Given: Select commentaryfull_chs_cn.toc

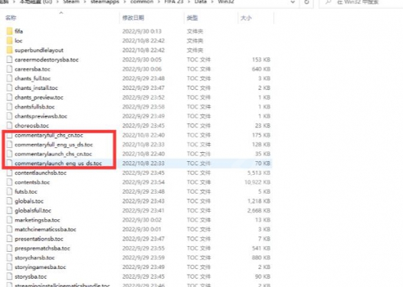Looking at the screenshot, I should pyautogui.click(x=49, y=136).
